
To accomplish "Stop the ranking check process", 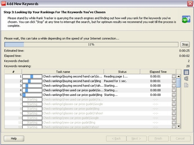I will [185, 44].
